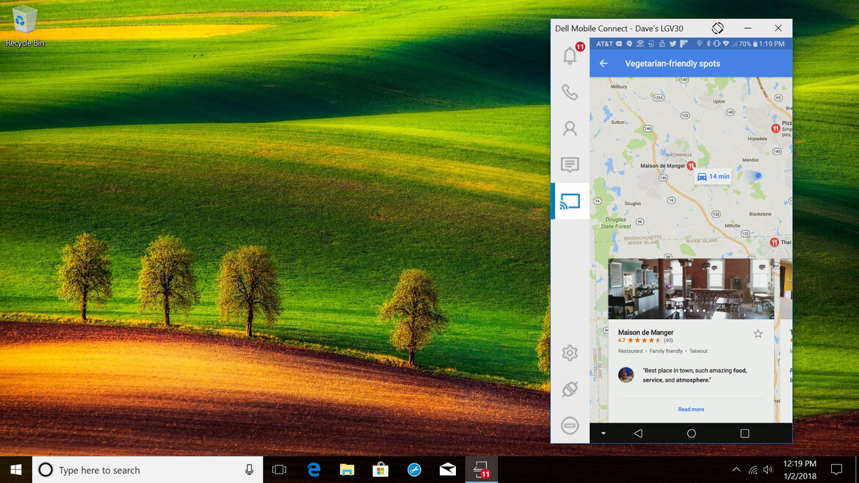Select the phone screen mirroring icon
This screenshot has height=483, width=859.
coord(570,202)
